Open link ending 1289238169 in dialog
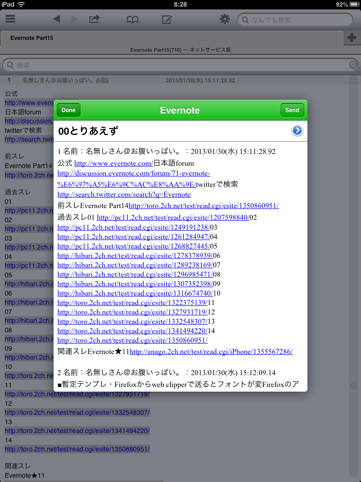The image size is (361, 482). (135, 265)
